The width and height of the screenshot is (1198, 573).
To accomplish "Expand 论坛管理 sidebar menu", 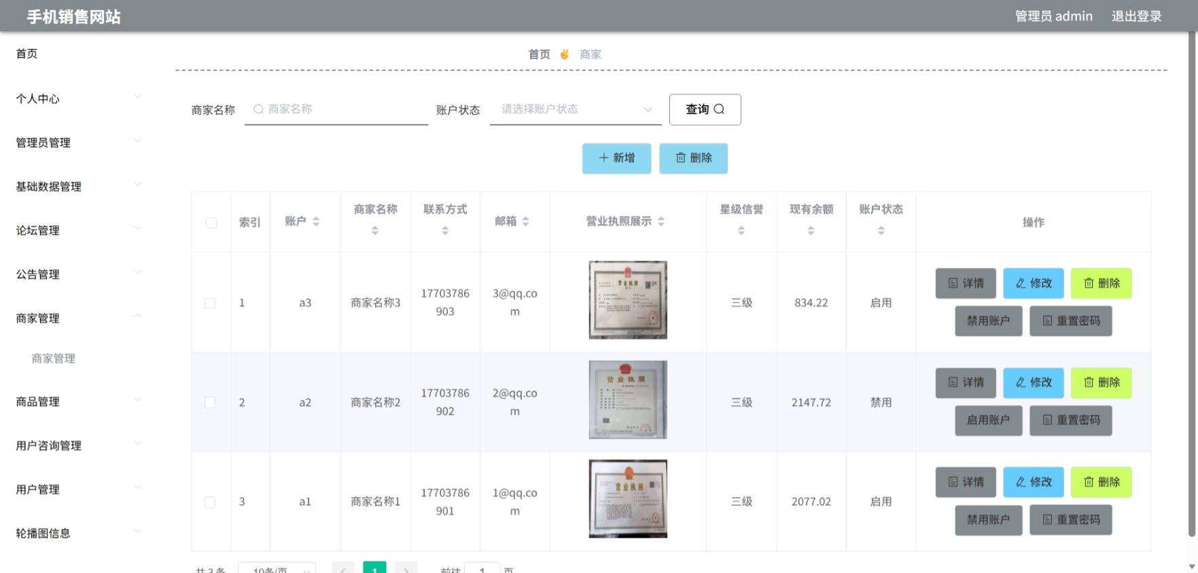I will coord(79,230).
